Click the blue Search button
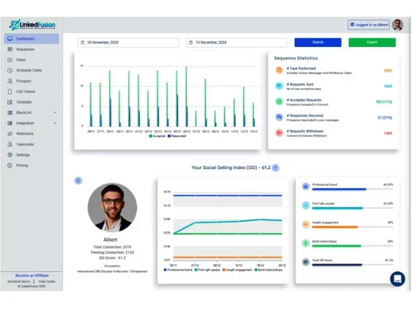Screen dimensions: 412x309 [x=318, y=42]
